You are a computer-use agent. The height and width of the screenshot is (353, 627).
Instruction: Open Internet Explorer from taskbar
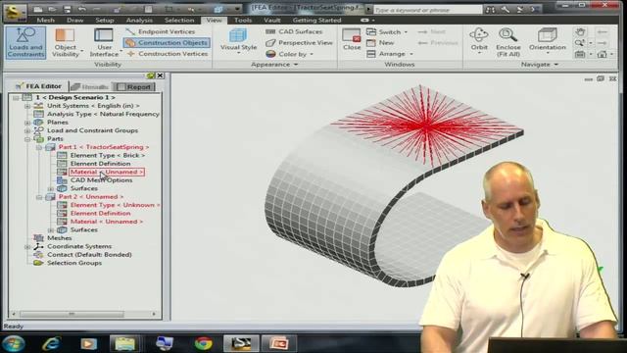[51, 343]
